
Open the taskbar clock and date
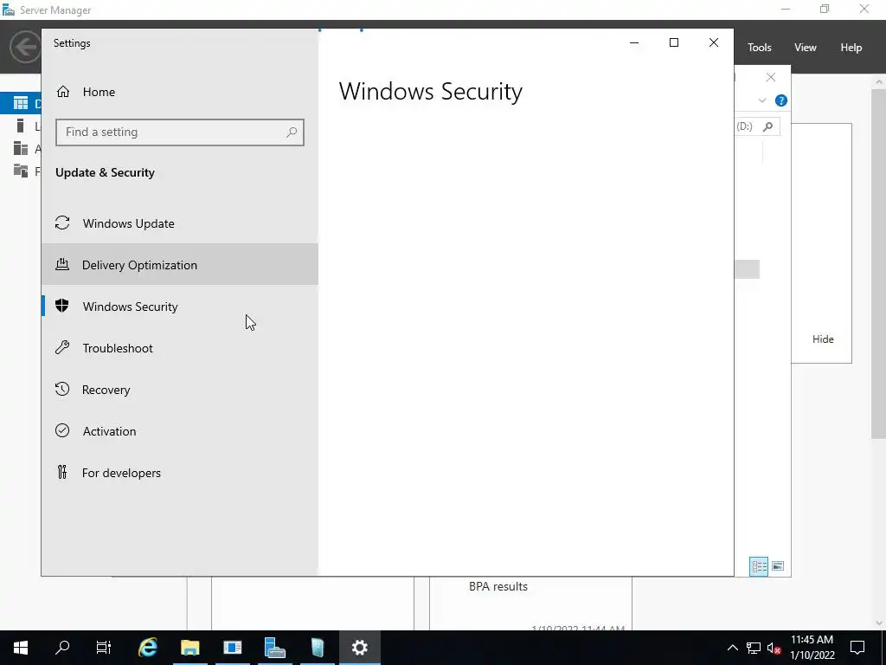tap(812, 648)
